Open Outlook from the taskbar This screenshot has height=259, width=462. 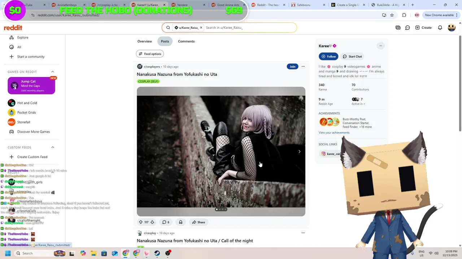(115, 253)
